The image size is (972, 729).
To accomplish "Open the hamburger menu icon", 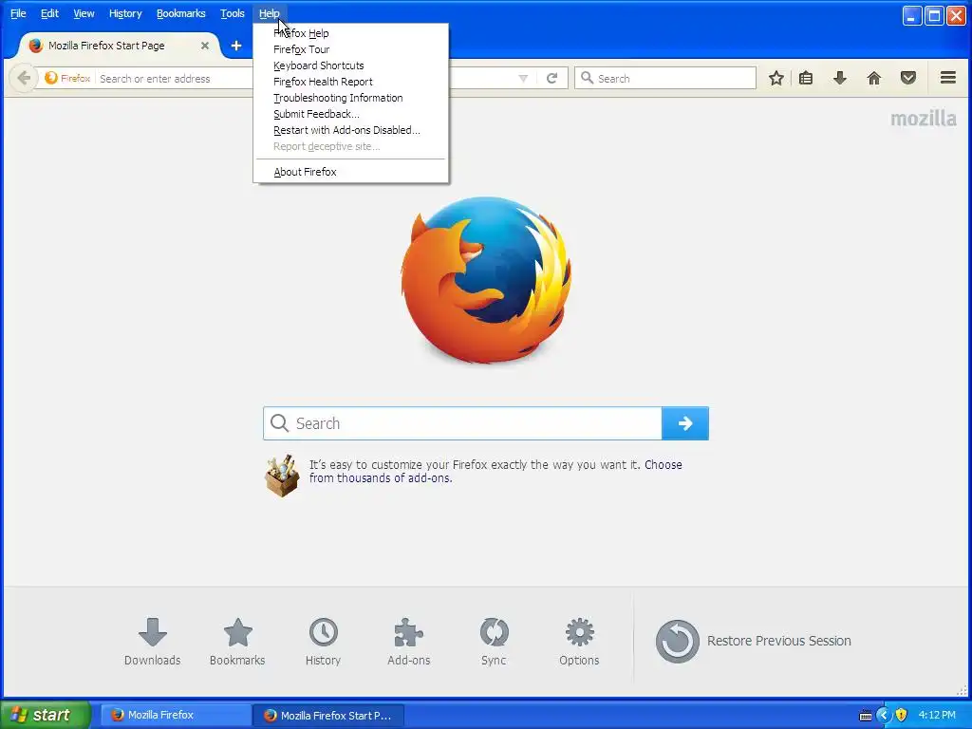I will (x=948, y=78).
